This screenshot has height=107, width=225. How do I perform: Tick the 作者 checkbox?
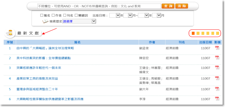[x=53, y=16]
